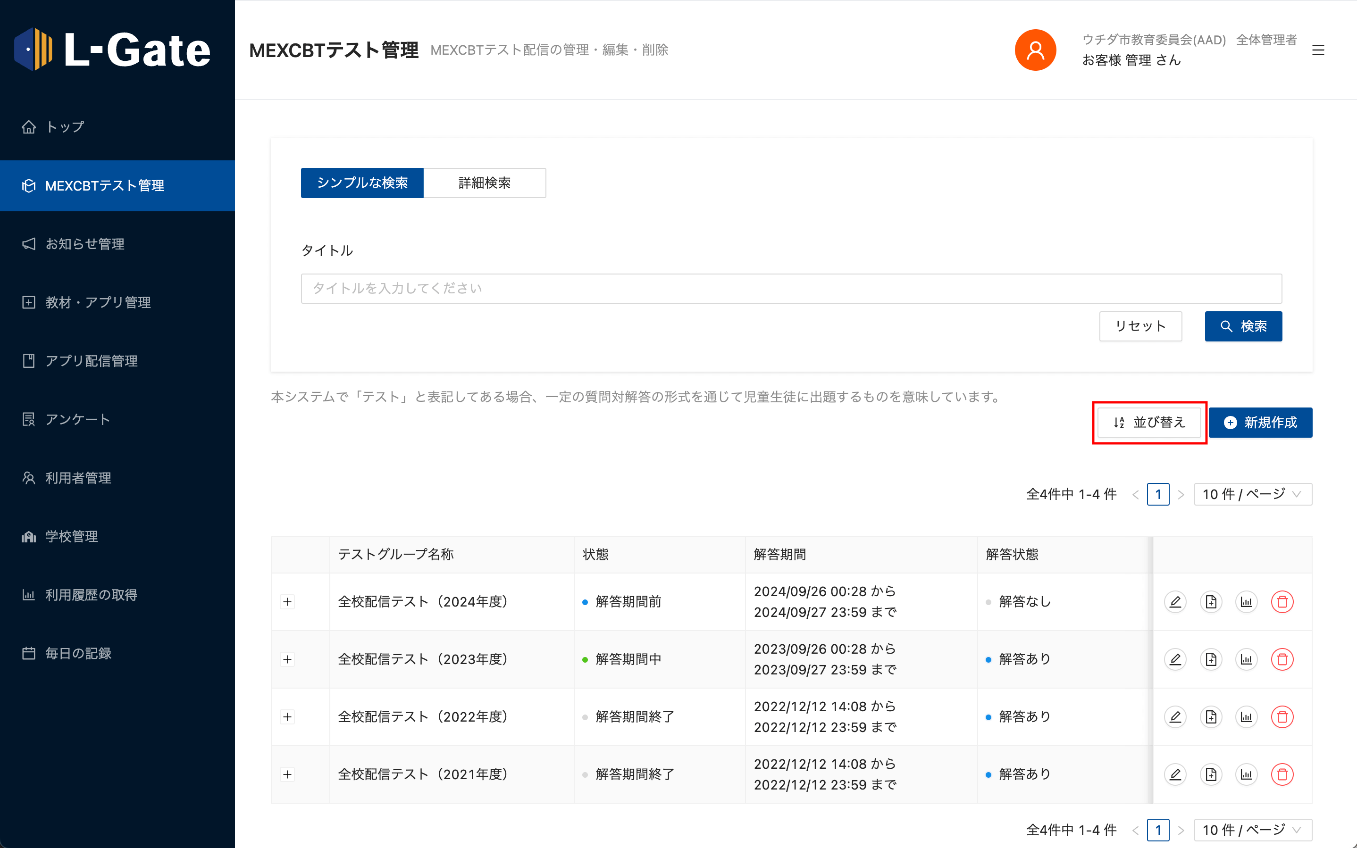Click the L-Gate logo

[112, 50]
